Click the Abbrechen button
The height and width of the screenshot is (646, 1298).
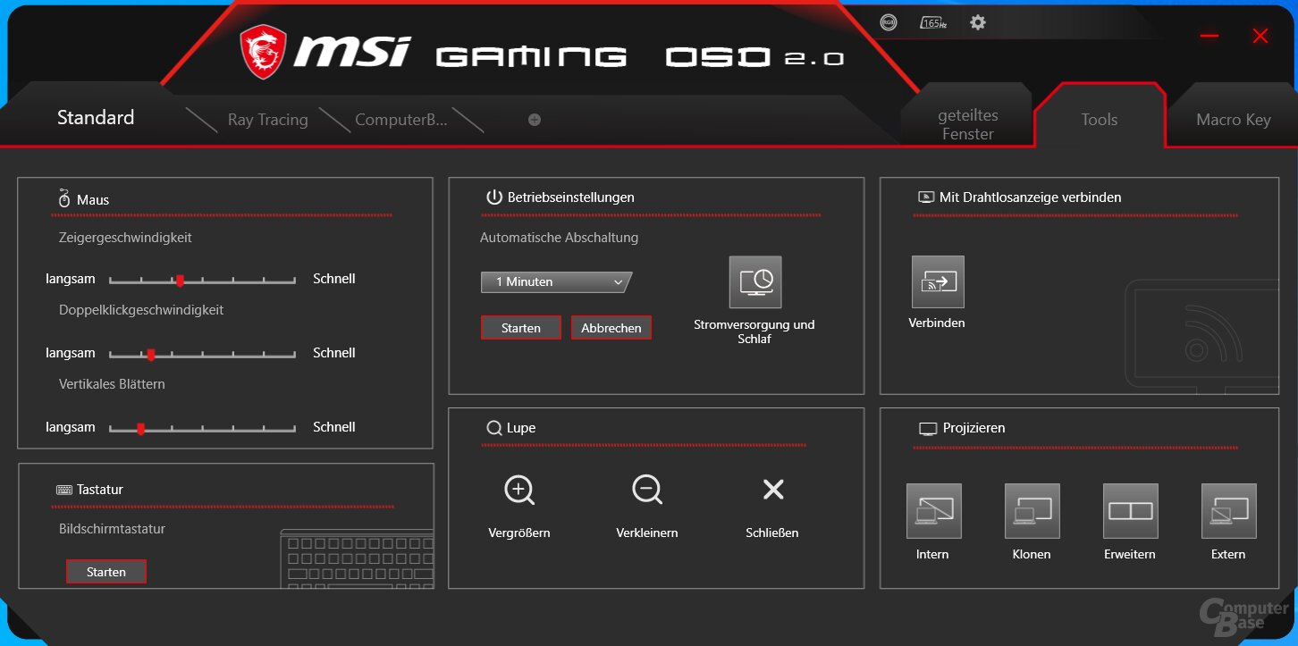tap(611, 328)
